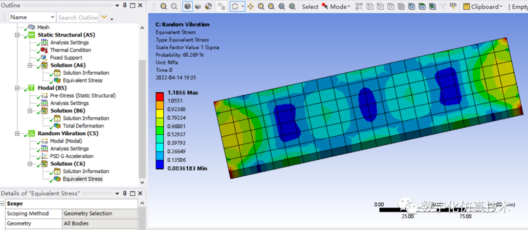Collapse the Solution (A6) node
Image resolution: width=528 pixels, height=230 pixels.
[30, 65]
